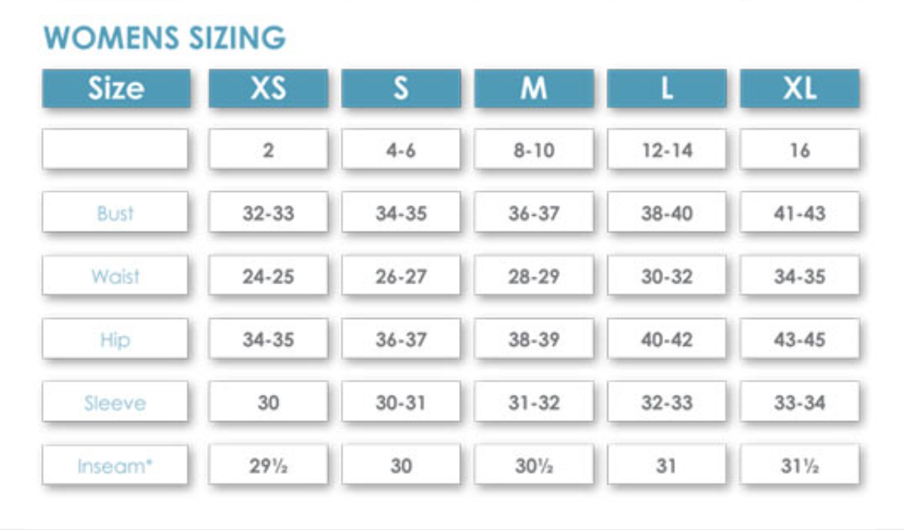This screenshot has height=530, width=904.
Task: Select the M size header
Action: 533,88
